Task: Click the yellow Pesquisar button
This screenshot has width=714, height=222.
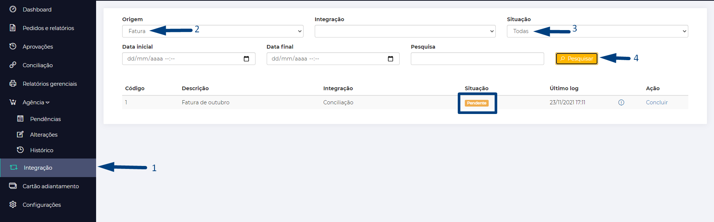Action: point(577,59)
